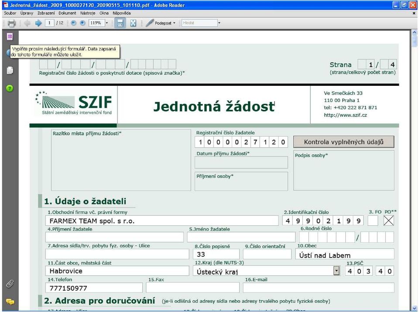Click the Razítko místa příjmu žádosti box
This screenshot has height=312, width=419.
coord(121,160)
